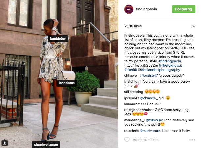Open the @liketoknow.it mention link
Screen dimensions: 201x148
tap(170, 65)
